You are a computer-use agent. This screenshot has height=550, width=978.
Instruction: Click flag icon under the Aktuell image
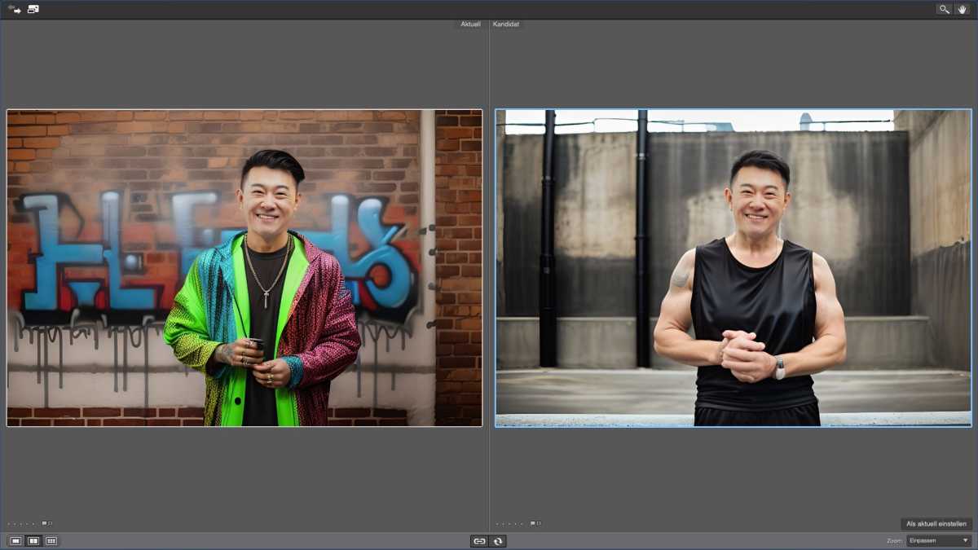[46, 523]
